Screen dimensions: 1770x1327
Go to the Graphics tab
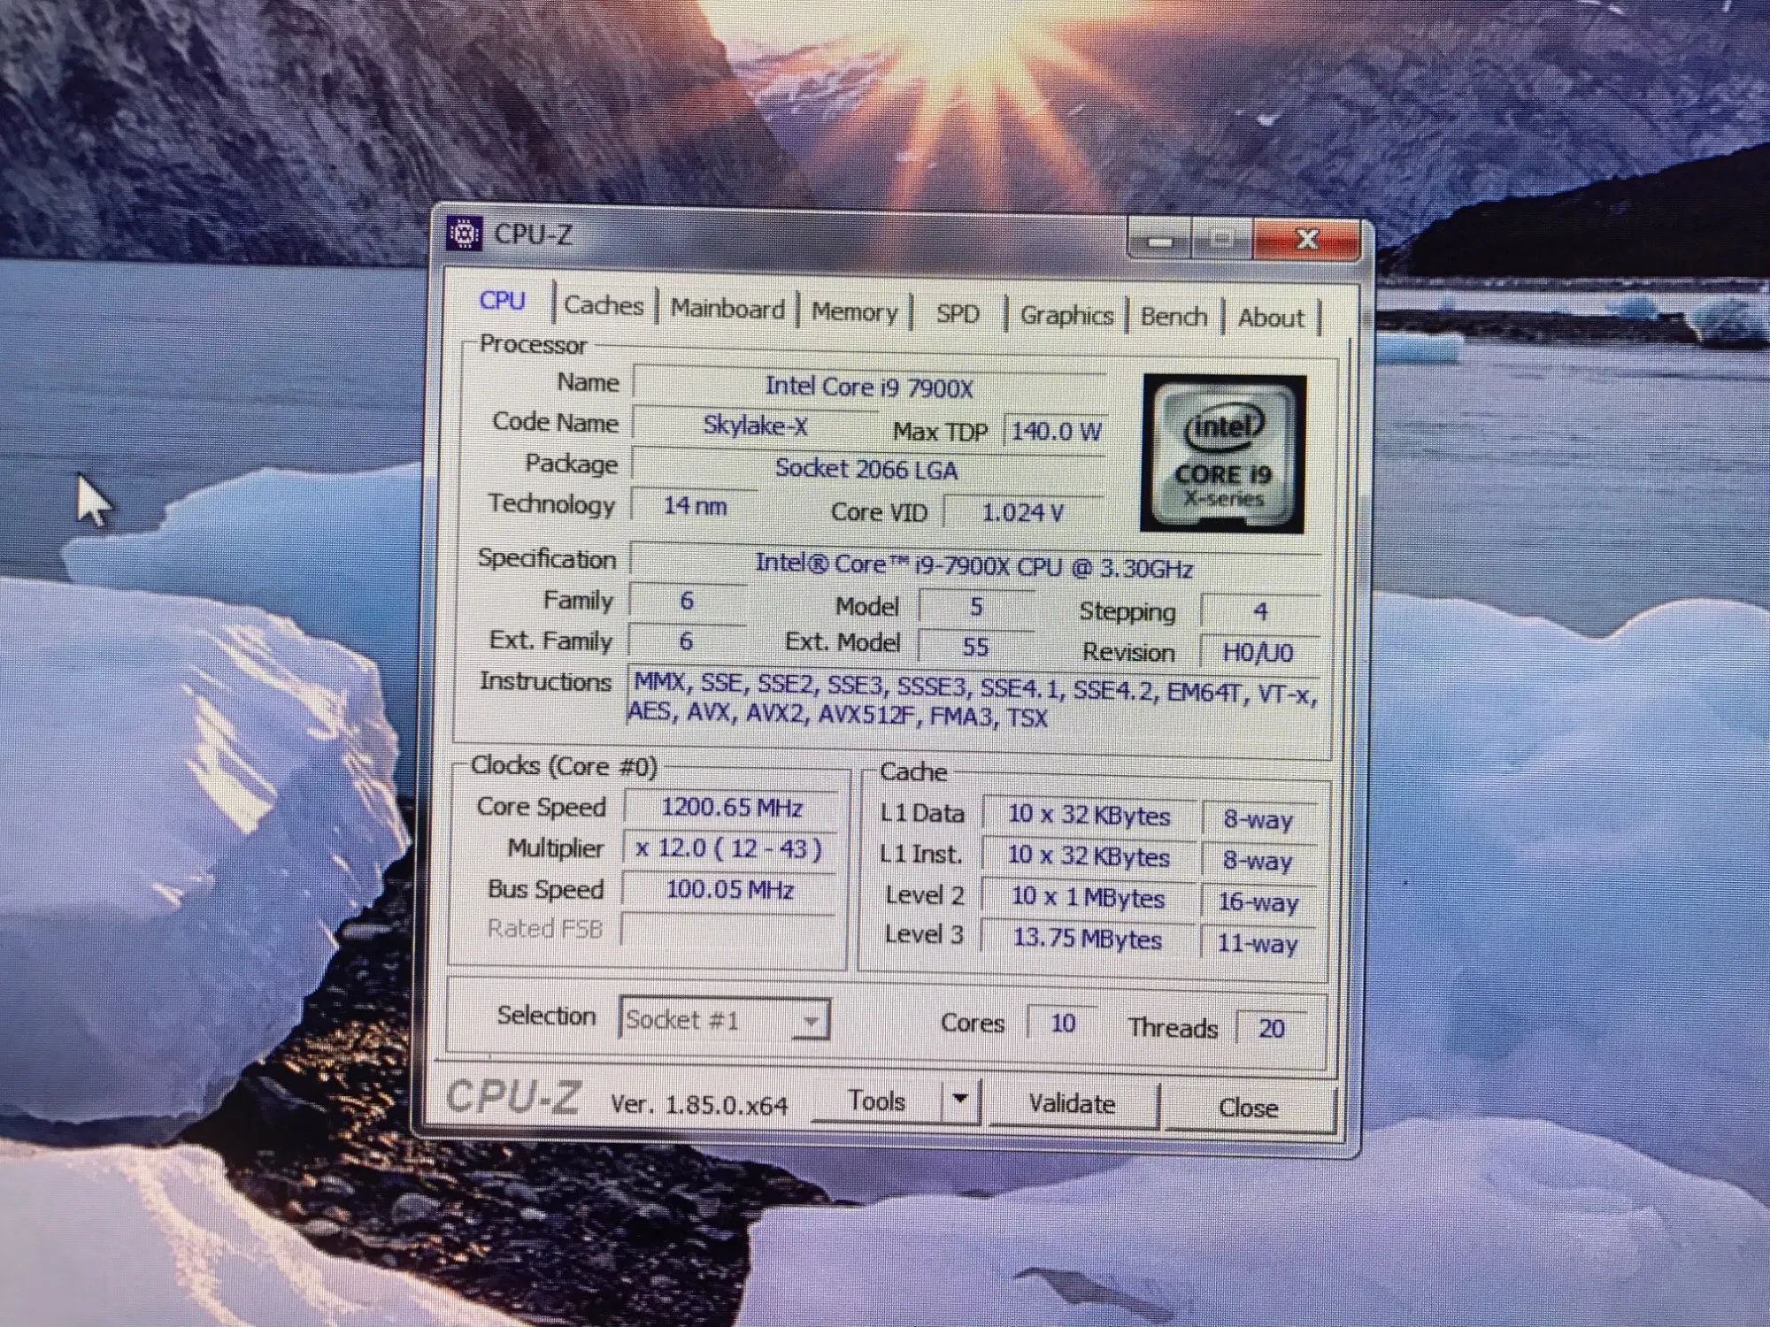[1066, 316]
